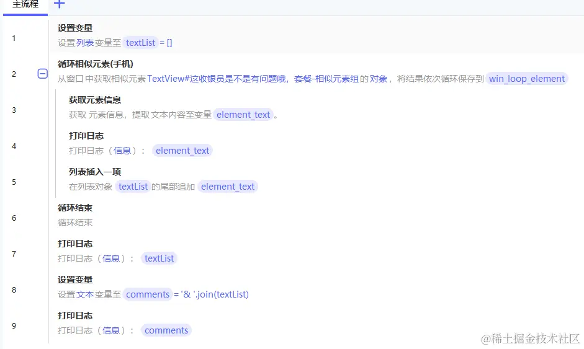This screenshot has height=349, width=584.
Task: Switch to the 主流程 tab
Action: 25,4
